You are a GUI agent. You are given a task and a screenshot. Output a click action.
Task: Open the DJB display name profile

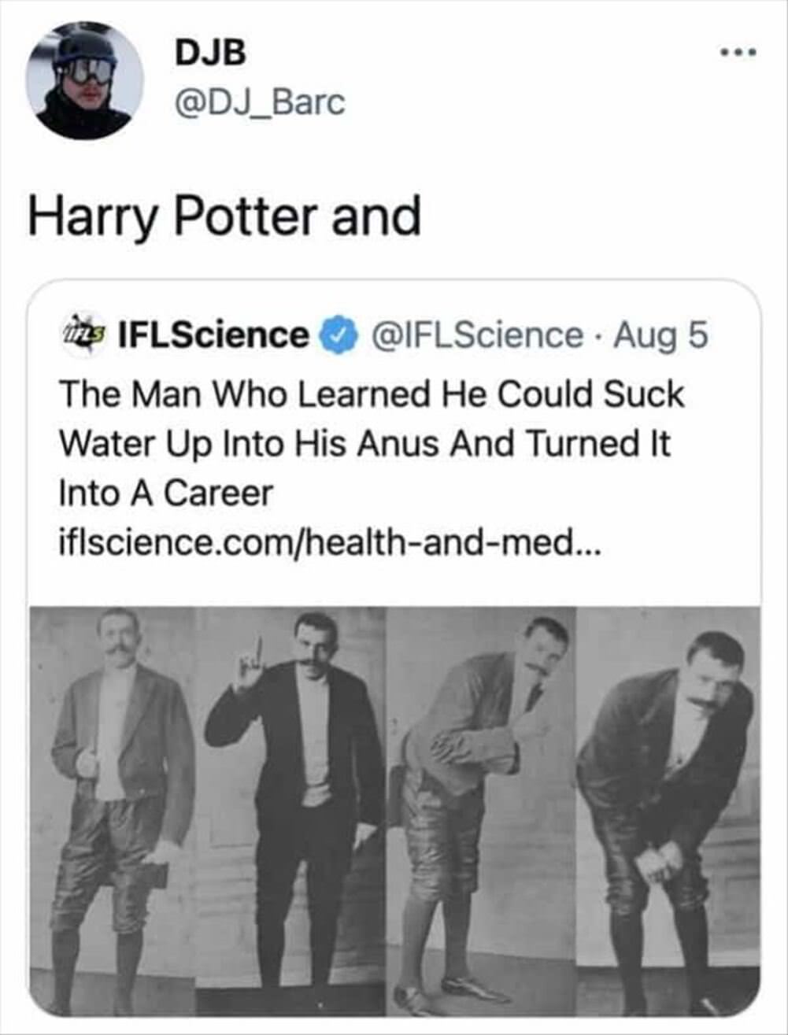[210, 54]
